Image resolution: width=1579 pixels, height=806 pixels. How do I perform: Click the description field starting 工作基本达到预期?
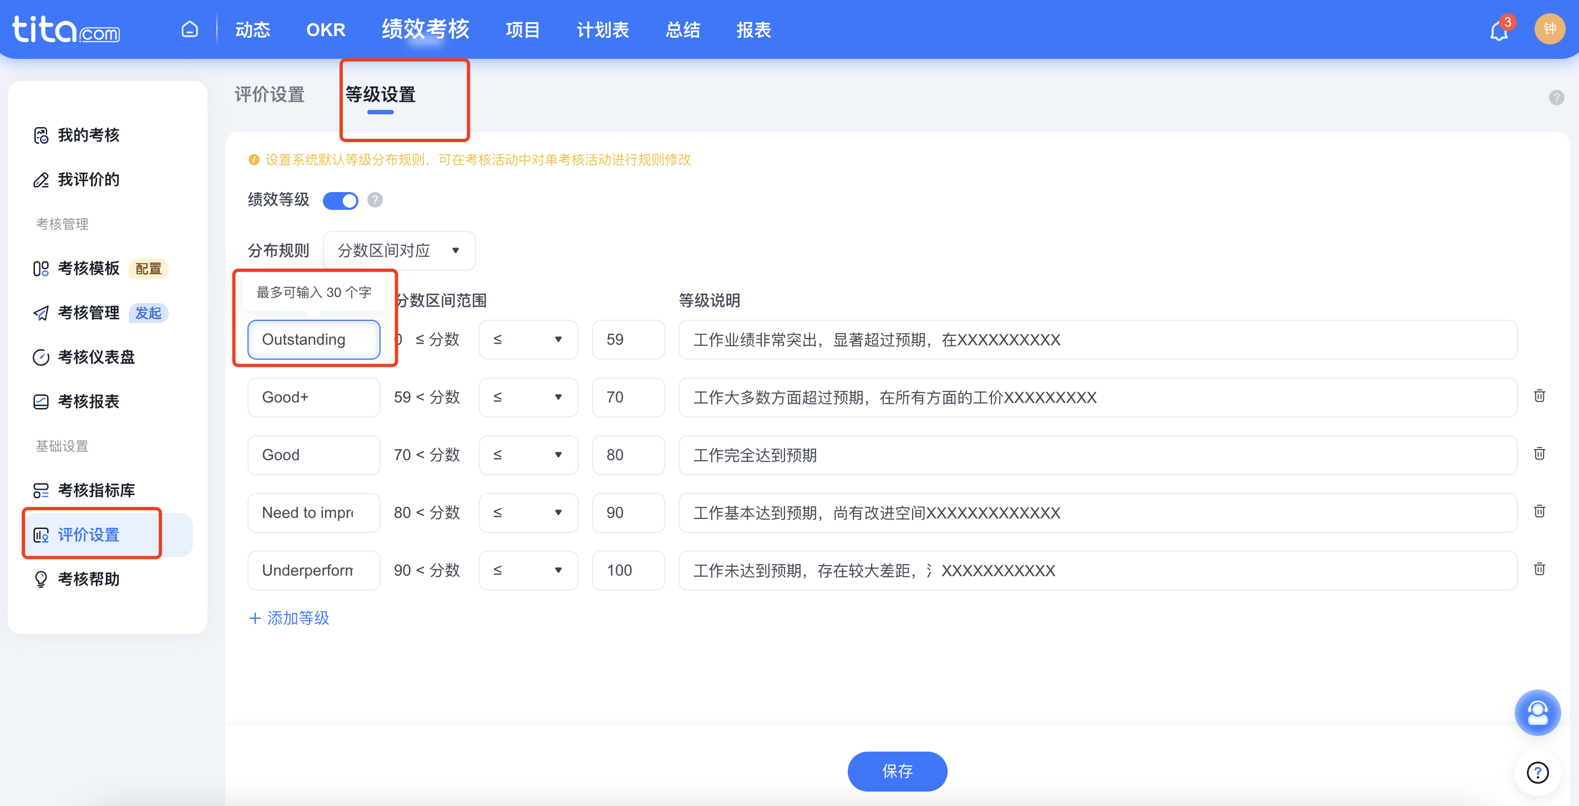click(x=1098, y=512)
